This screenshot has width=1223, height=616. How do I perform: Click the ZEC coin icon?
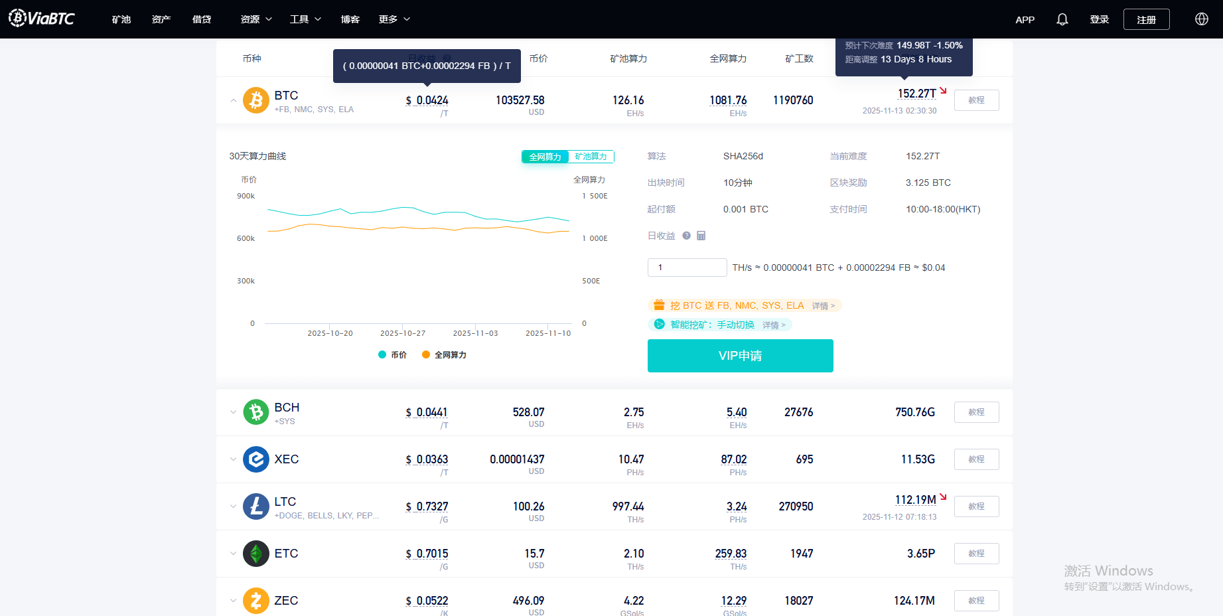point(255,601)
